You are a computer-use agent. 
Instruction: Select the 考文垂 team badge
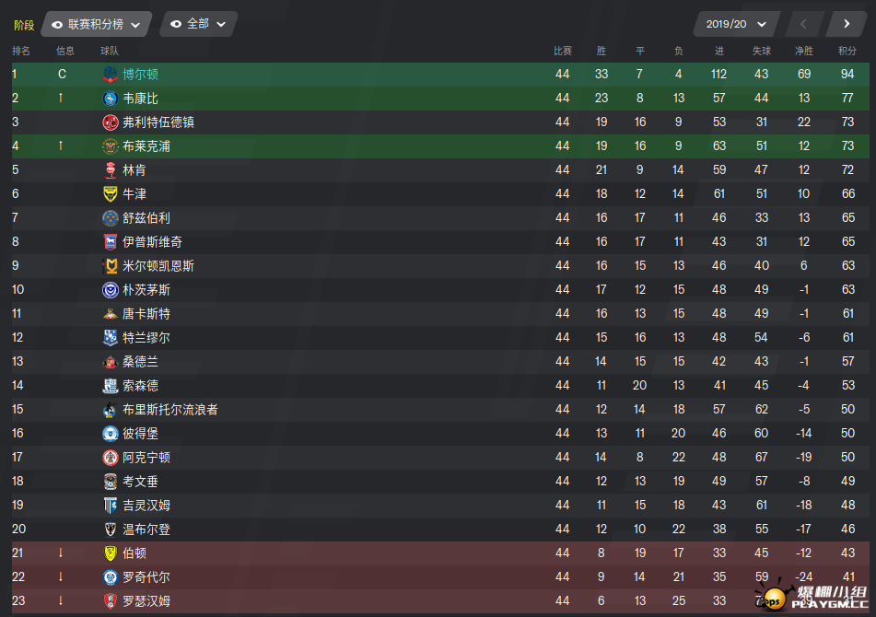click(x=111, y=482)
